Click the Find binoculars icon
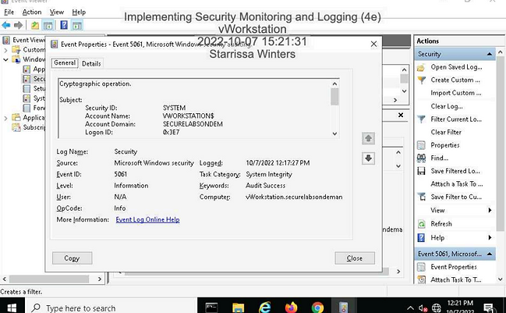This screenshot has height=313, width=506. click(421, 158)
